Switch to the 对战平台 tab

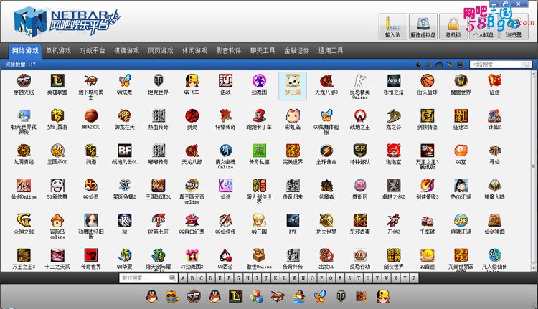pyautogui.click(x=93, y=51)
